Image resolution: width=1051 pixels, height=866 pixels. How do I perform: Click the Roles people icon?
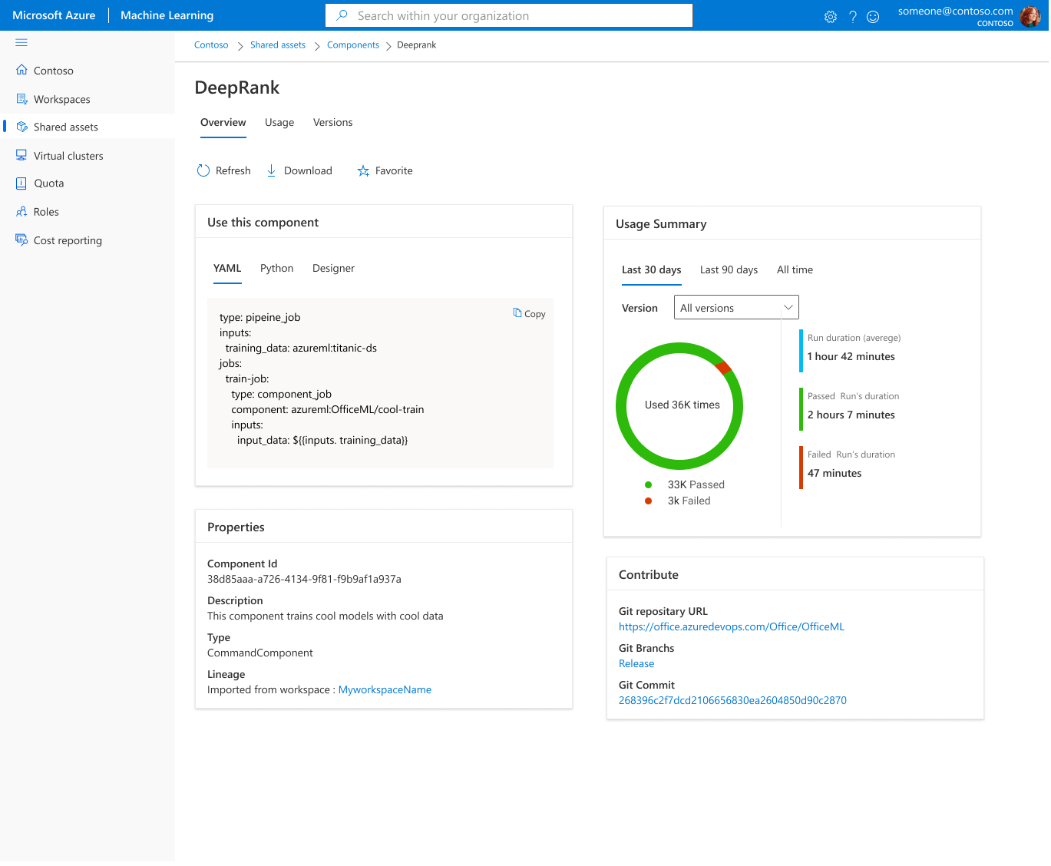pyautogui.click(x=21, y=212)
